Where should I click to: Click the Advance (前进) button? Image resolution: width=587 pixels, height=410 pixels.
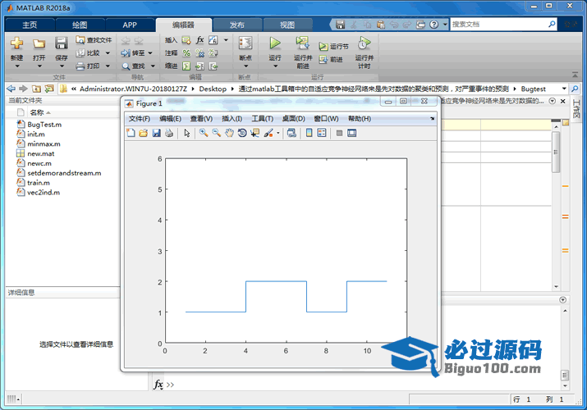pos(331,59)
